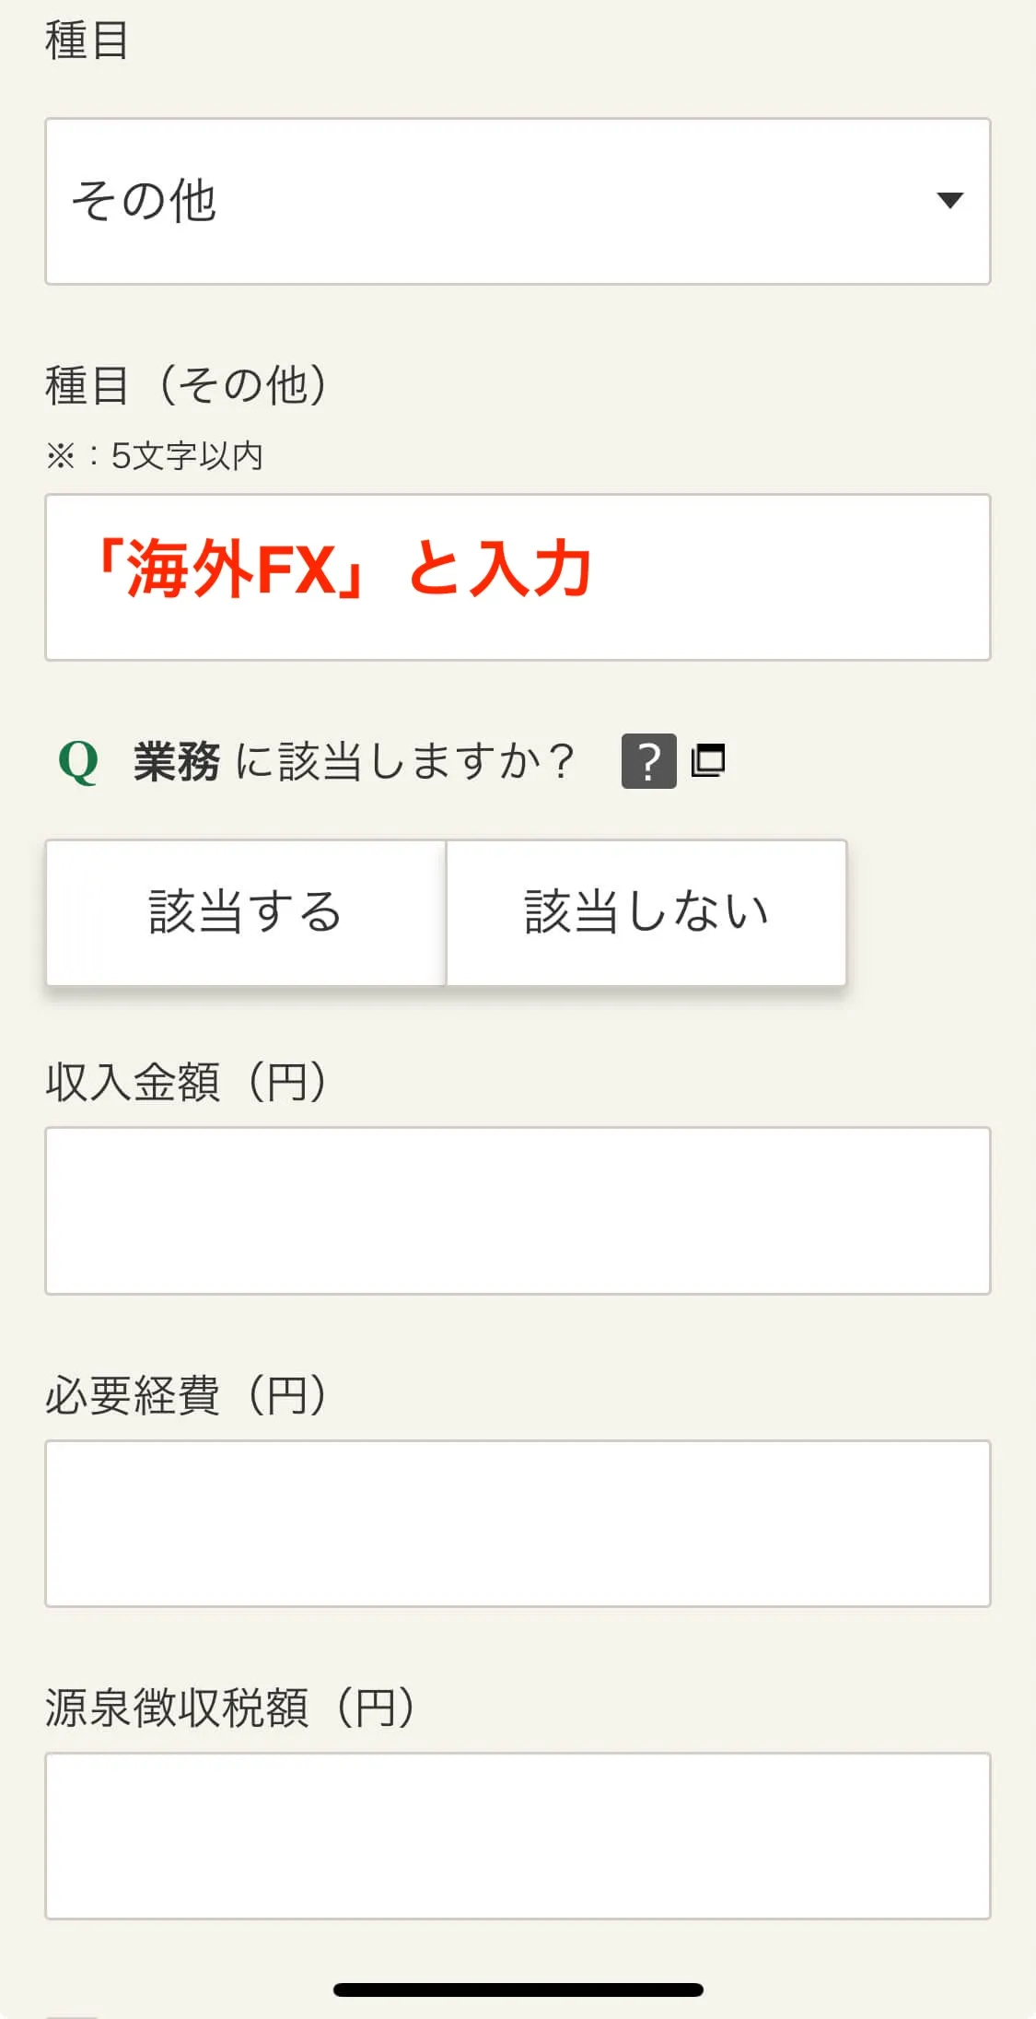Toggle the business applicability to 該当する

click(x=244, y=910)
